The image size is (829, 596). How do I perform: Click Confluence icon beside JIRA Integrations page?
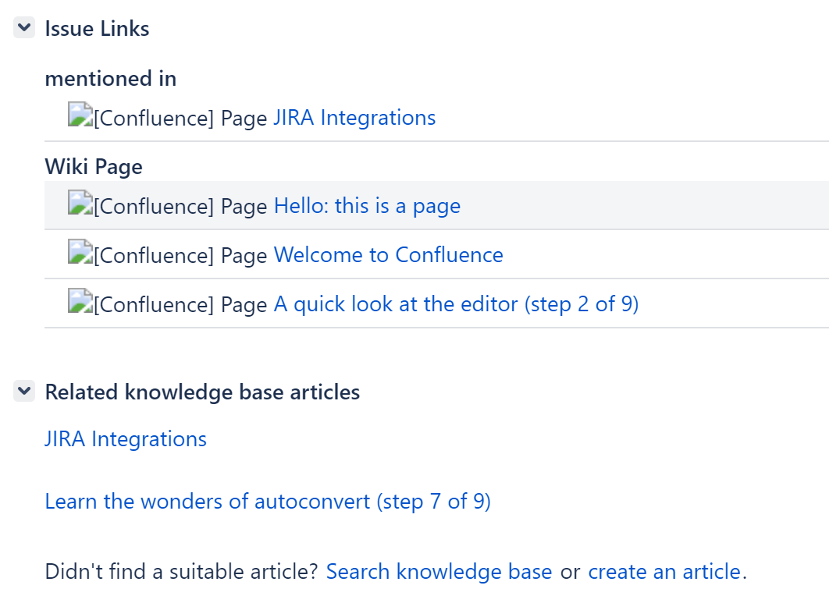(x=80, y=115)
